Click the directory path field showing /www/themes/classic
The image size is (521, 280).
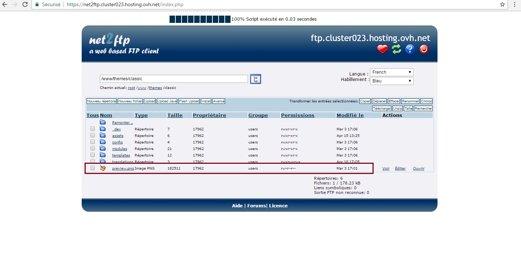tap(174, 79)
